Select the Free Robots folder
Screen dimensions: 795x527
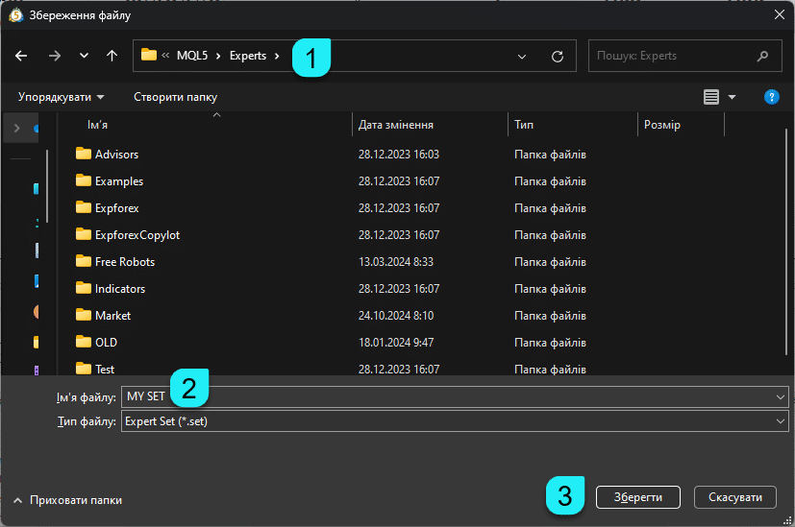click(124, 262)
